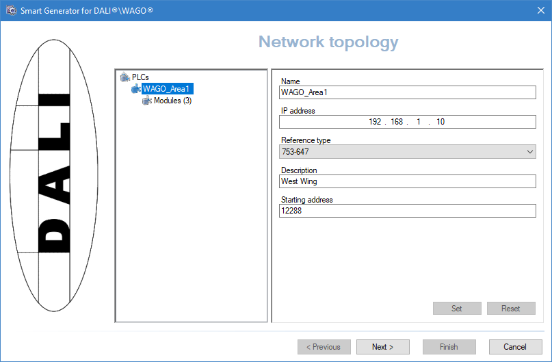Click the second IP octet 168
Screen dimensions: 552x362
click(397, 122)
